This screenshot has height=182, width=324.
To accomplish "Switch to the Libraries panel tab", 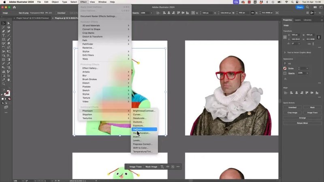I will click(307, 20).
